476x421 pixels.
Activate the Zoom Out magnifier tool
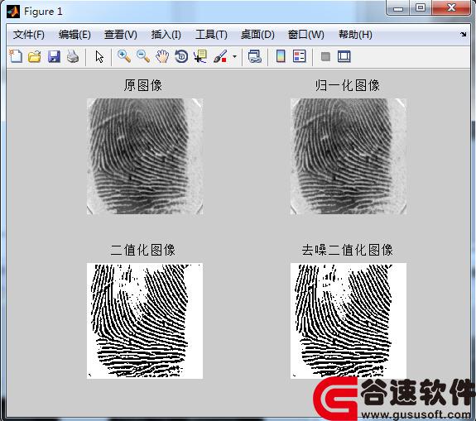(143, 56)
